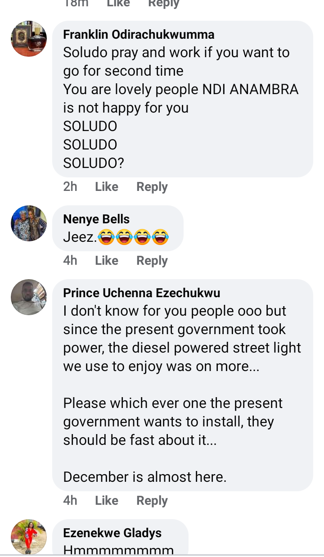Like Nenye Bells' Jeez comment
This screenshot has height=557, width=324.
(107, 261)
